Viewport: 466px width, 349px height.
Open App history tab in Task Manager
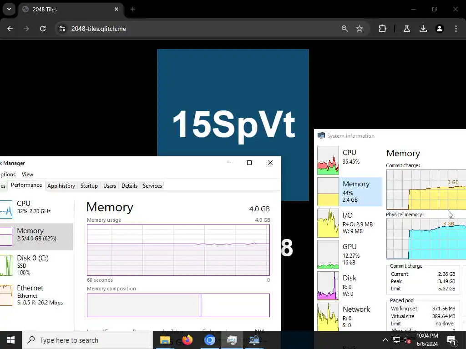click(61, 186)
